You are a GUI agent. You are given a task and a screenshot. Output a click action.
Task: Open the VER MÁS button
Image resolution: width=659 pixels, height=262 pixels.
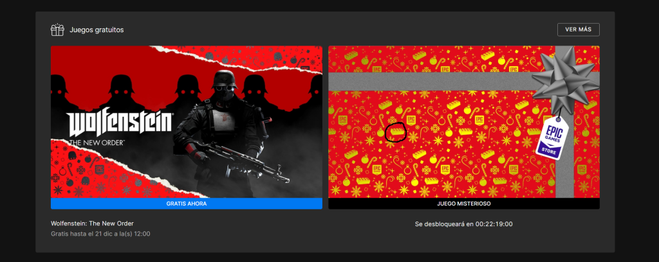pyautogui.click(x=578, y=30)
